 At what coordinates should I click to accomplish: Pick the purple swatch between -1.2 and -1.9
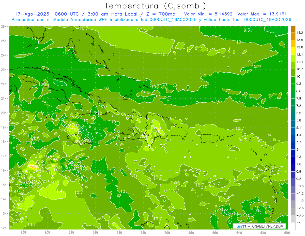293,197
